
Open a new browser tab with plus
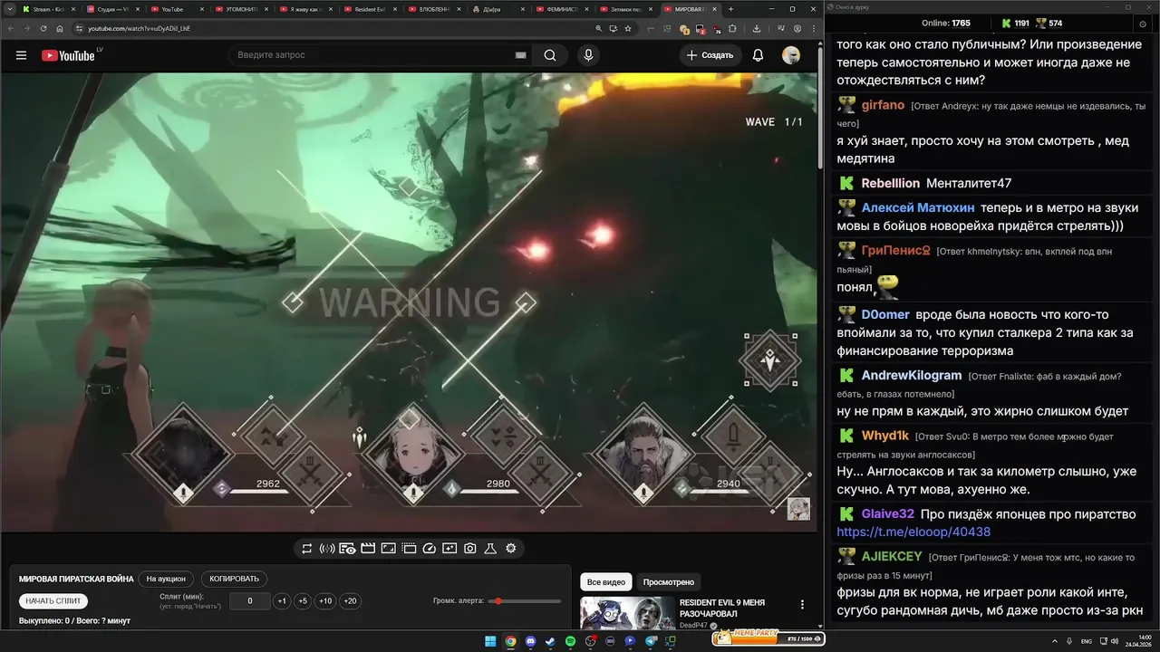(x=731, y=9)
